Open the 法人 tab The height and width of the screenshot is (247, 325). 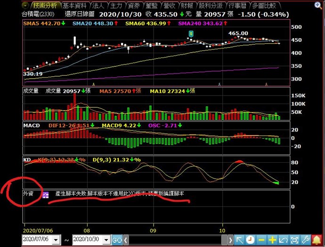point(98,5)
